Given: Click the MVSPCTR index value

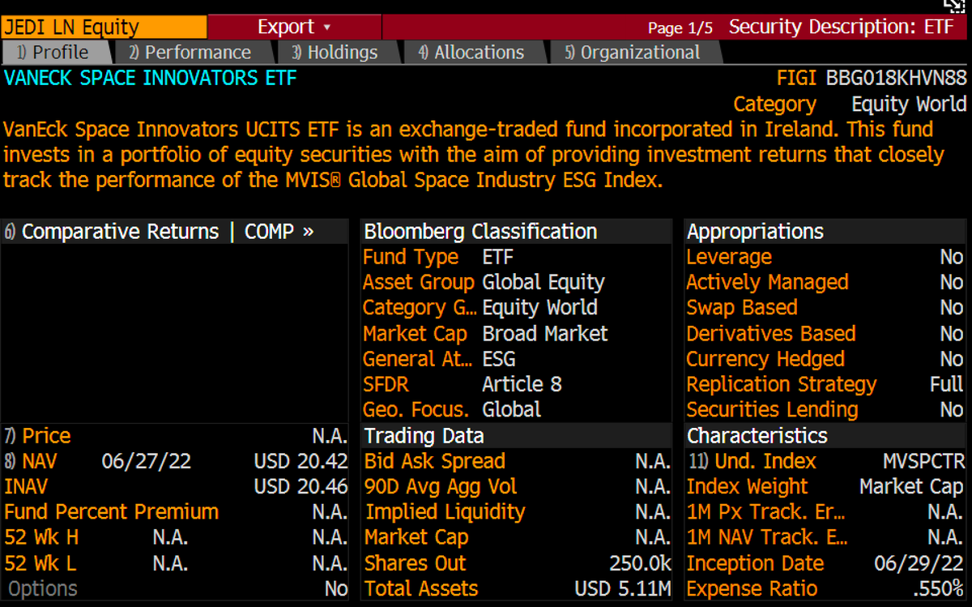Looking at the screenshot, I should (x=923, y=462).
